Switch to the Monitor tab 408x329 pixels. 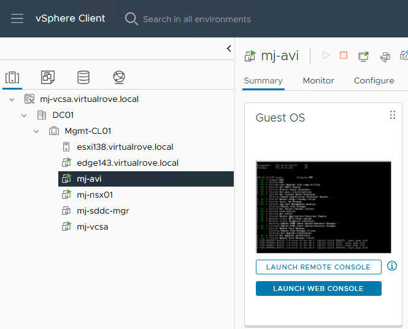(x=318, y=80)
